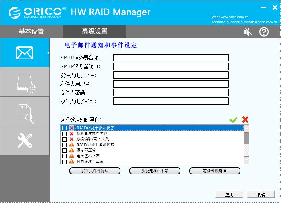Click the 存储到设定档 button
Viewport: 281px width, 203px height.
215,171
